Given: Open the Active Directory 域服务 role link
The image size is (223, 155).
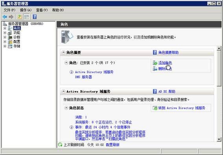Looking at the screenshot, I should pos(94,72).
